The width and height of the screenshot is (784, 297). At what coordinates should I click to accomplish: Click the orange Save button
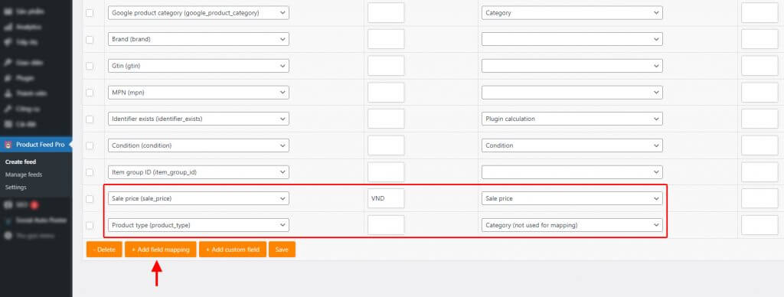tap(282, 250)
